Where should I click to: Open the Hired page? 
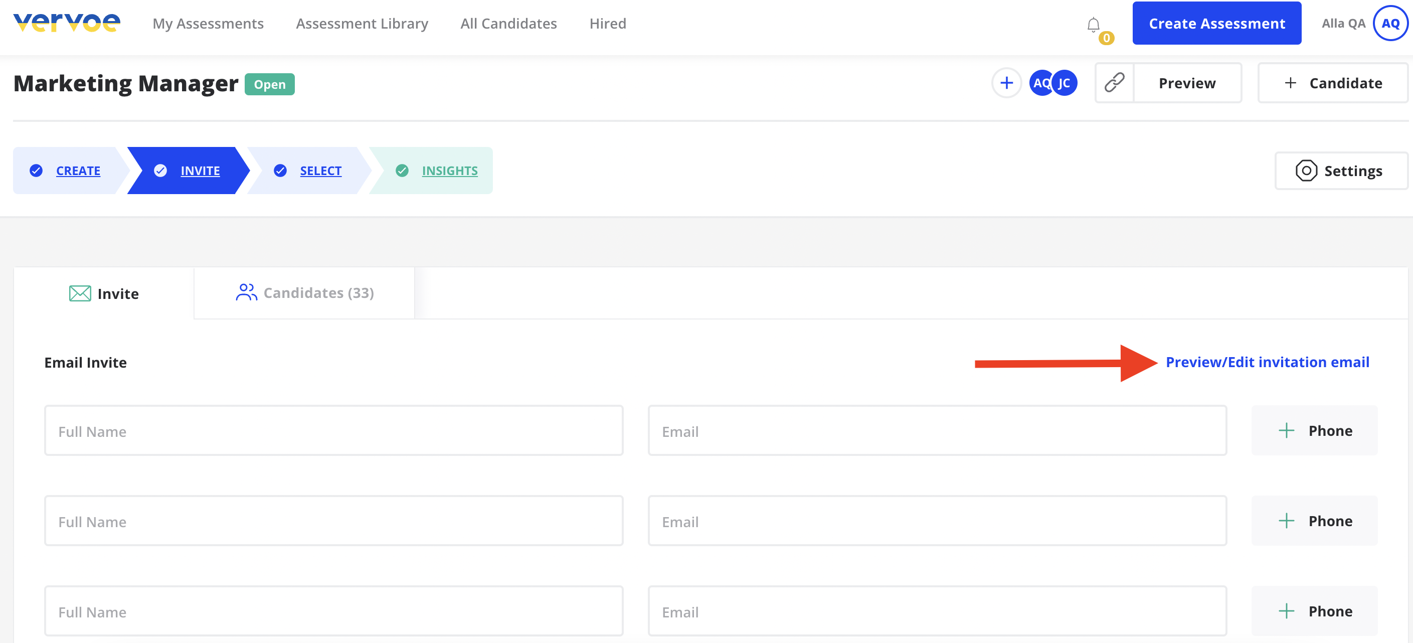[607, 24]
